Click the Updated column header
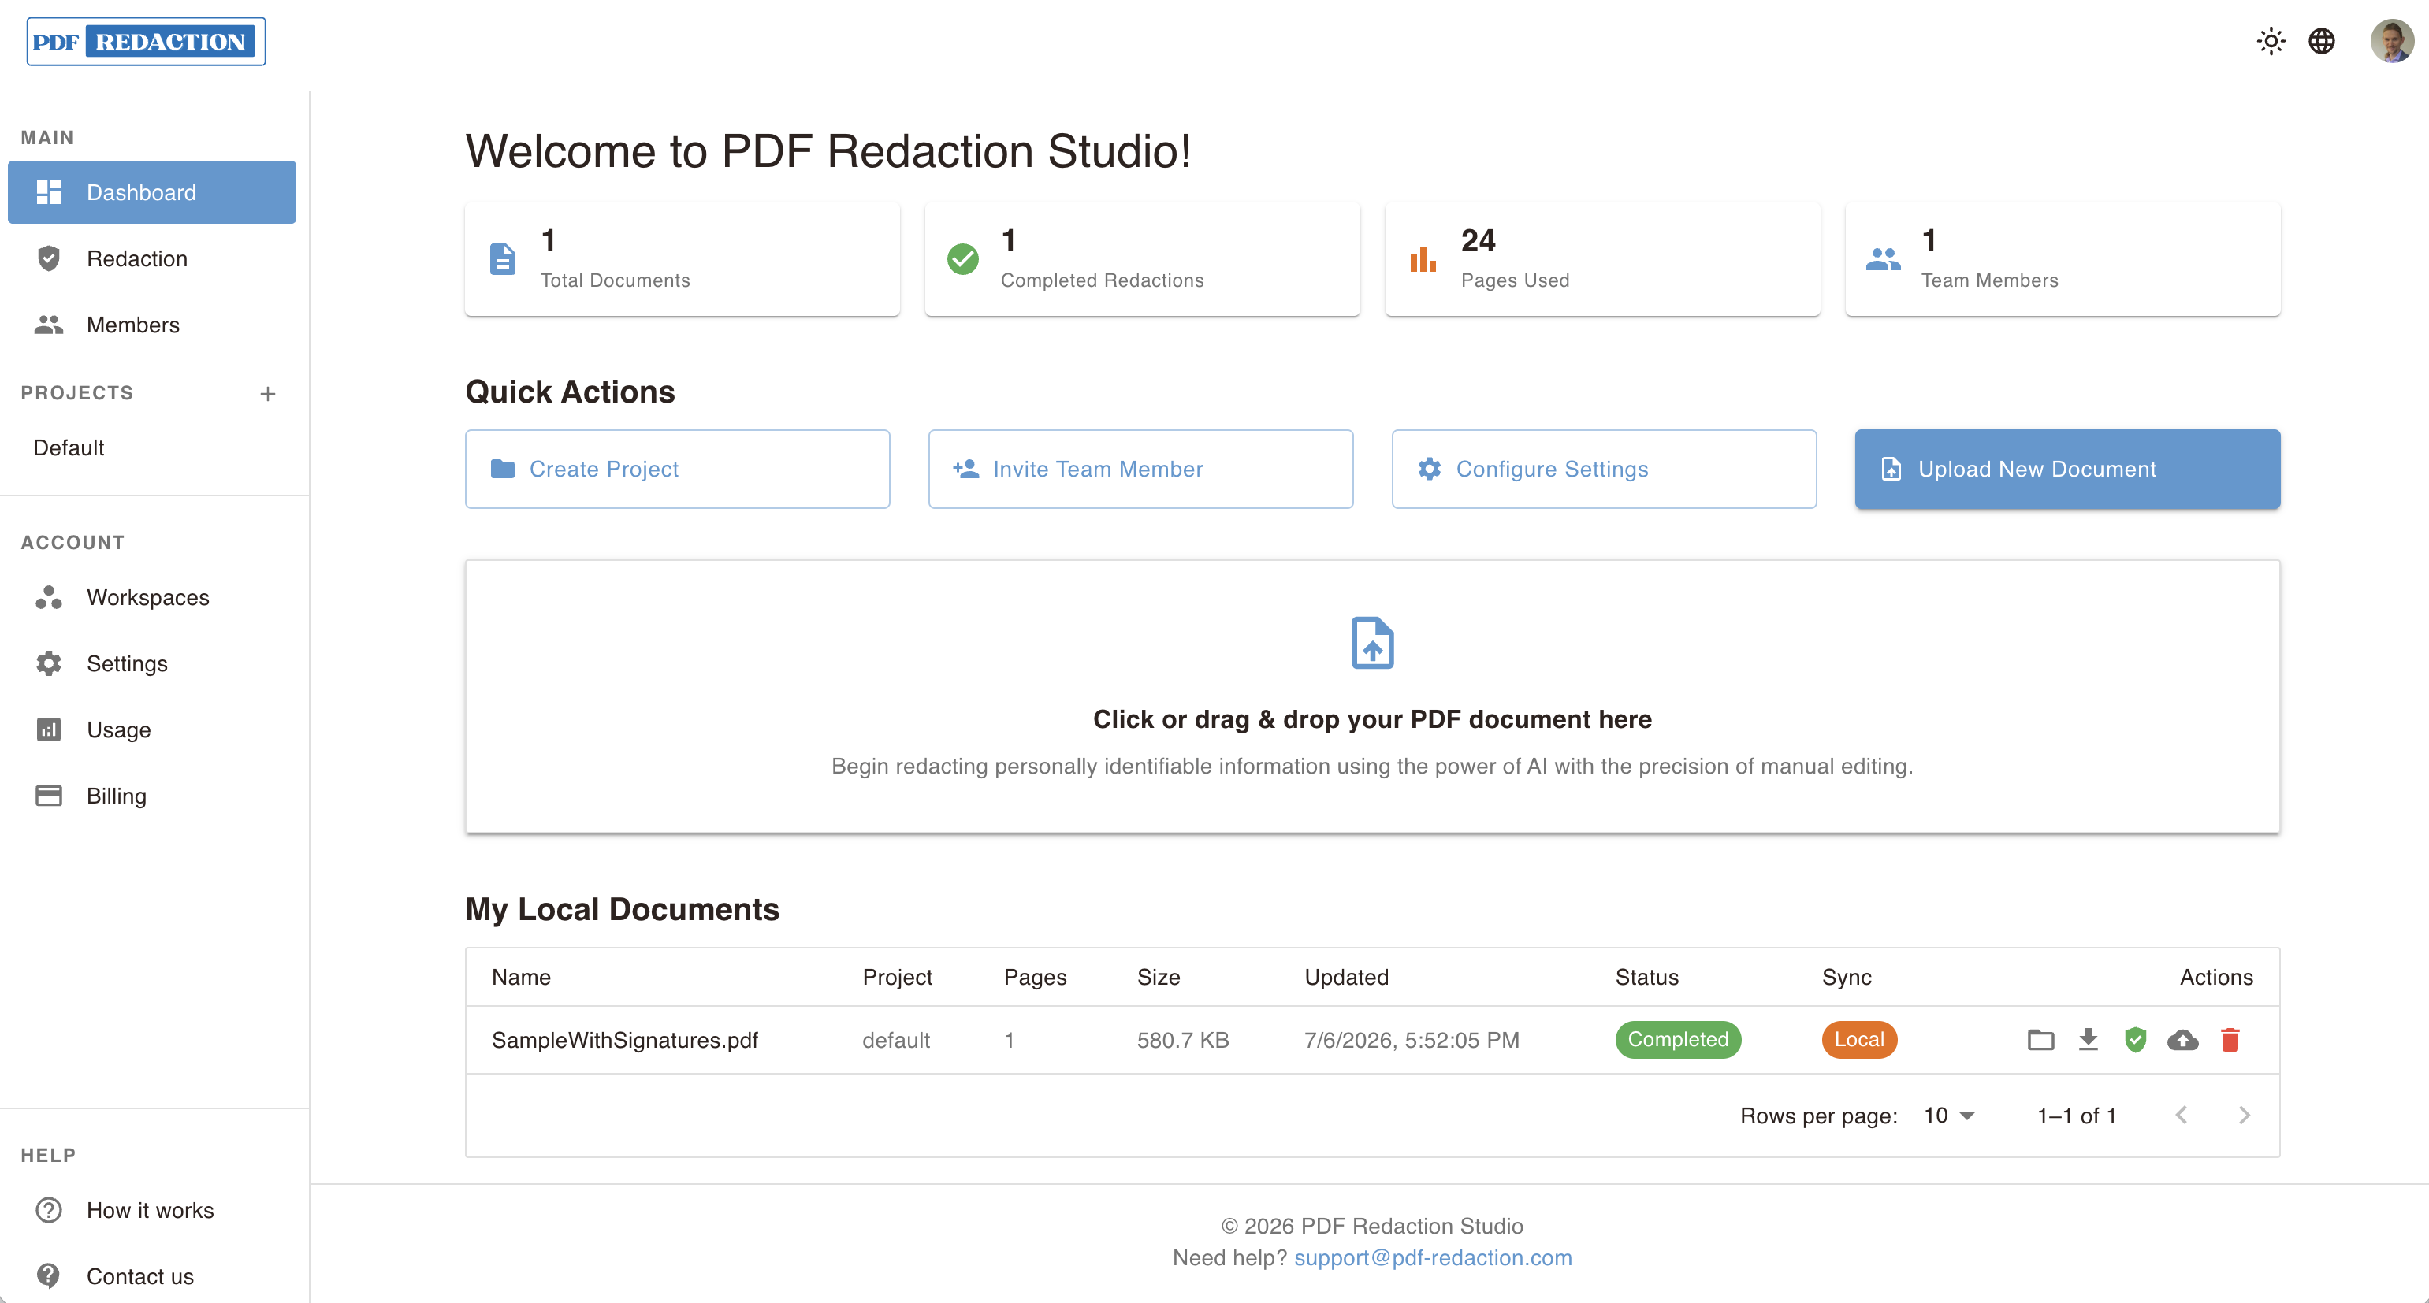Image resolution: width=2429 pixels, height=1303 pixels. (1346, 978)
